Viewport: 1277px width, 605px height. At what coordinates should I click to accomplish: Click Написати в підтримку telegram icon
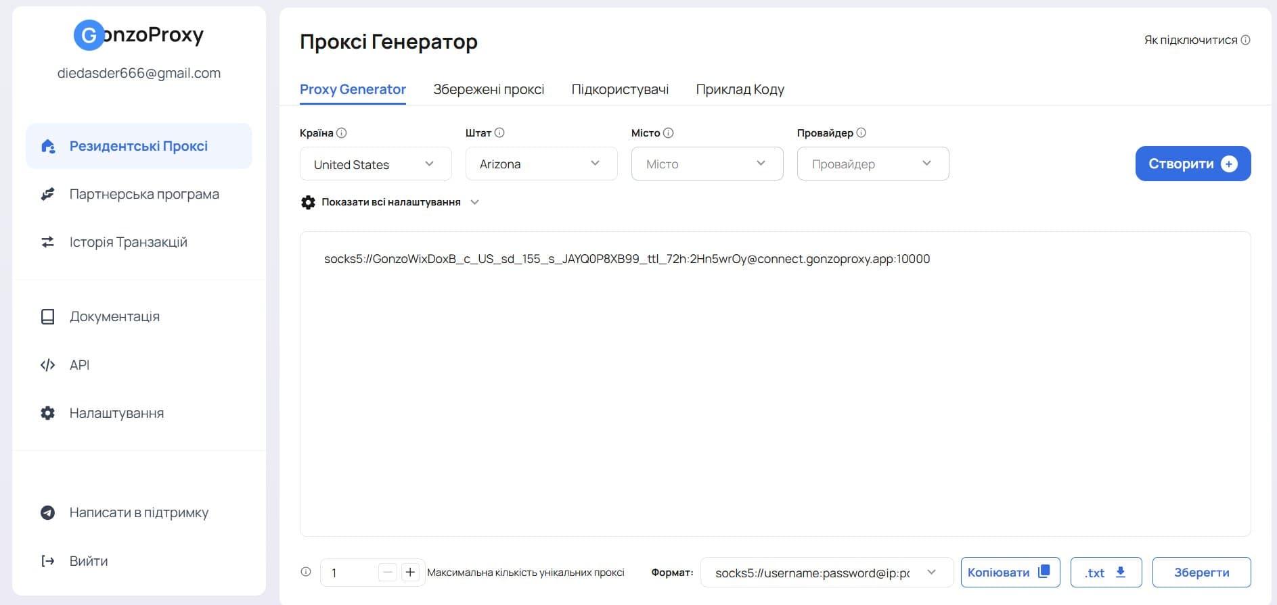click(x=47, y=512)
